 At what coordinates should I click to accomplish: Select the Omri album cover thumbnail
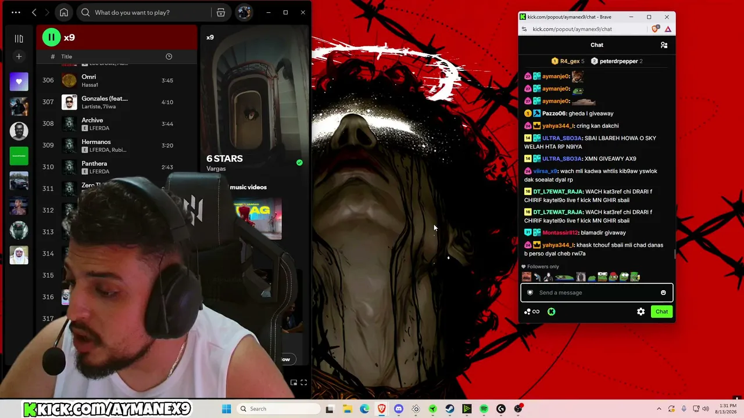coord(69,80)
